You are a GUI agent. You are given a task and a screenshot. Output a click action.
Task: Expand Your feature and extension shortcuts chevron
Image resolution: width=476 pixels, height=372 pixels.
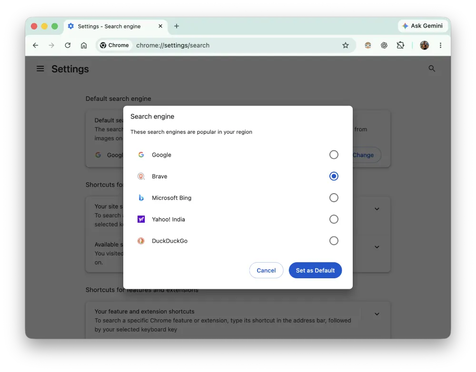377,314
